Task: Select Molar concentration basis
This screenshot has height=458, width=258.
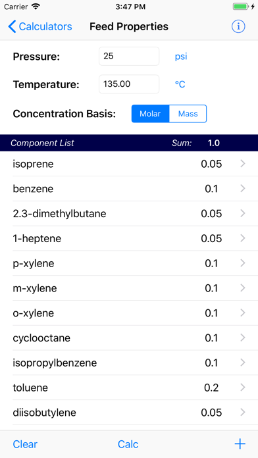Action: point(150,114)
